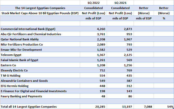Click the 2,873 value cell
Viewport: 174px width, 109px height.
(x=120, y=29)
